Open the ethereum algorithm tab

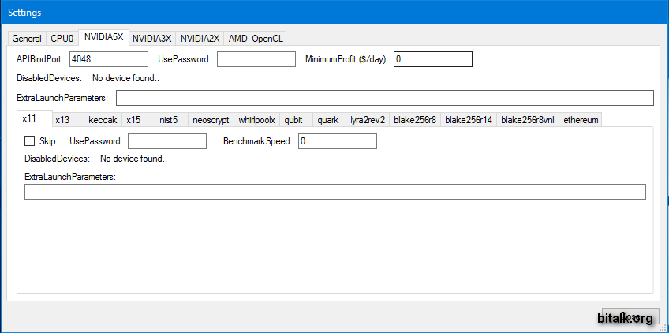click(x=581, y=120)
